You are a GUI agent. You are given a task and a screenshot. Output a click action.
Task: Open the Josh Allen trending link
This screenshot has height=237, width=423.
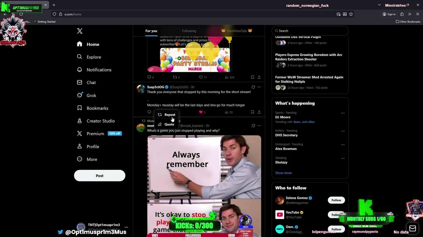[x=308, y=122]
